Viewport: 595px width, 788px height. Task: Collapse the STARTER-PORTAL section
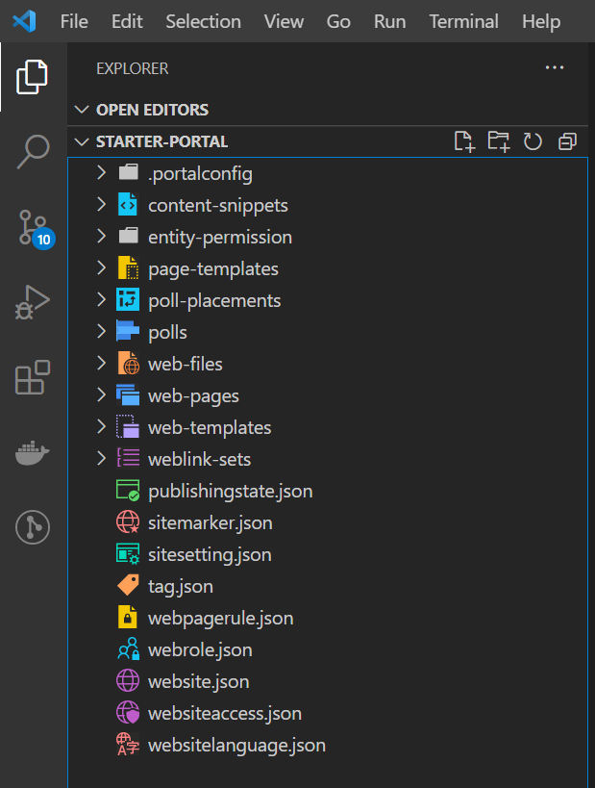[161, 141]
